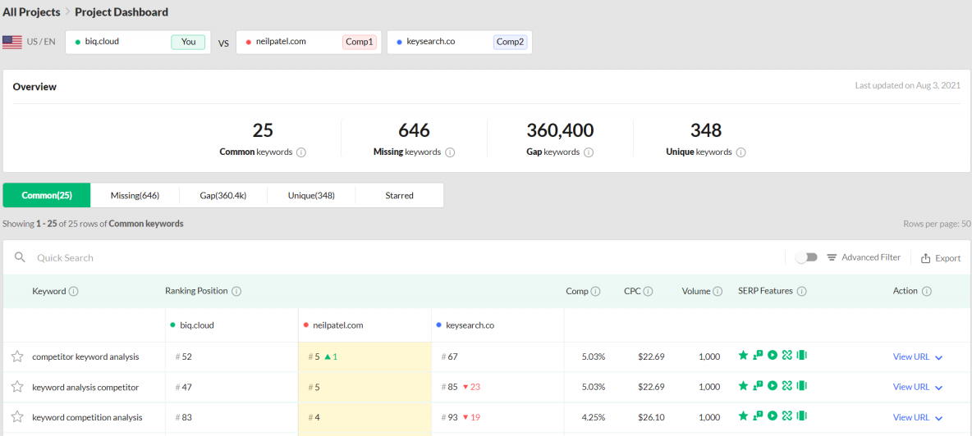Click the US flag icon

tap(12, 42)
